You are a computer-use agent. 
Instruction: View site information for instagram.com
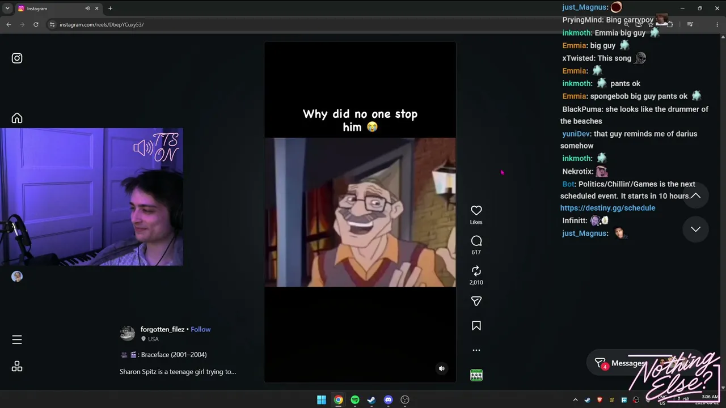coord(52,24)
